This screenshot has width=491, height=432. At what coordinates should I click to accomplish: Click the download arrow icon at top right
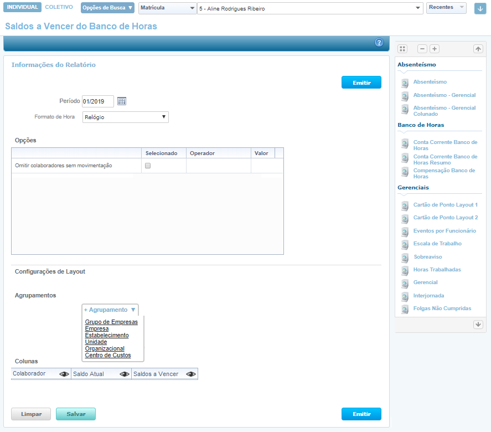(x=480, y=8)
